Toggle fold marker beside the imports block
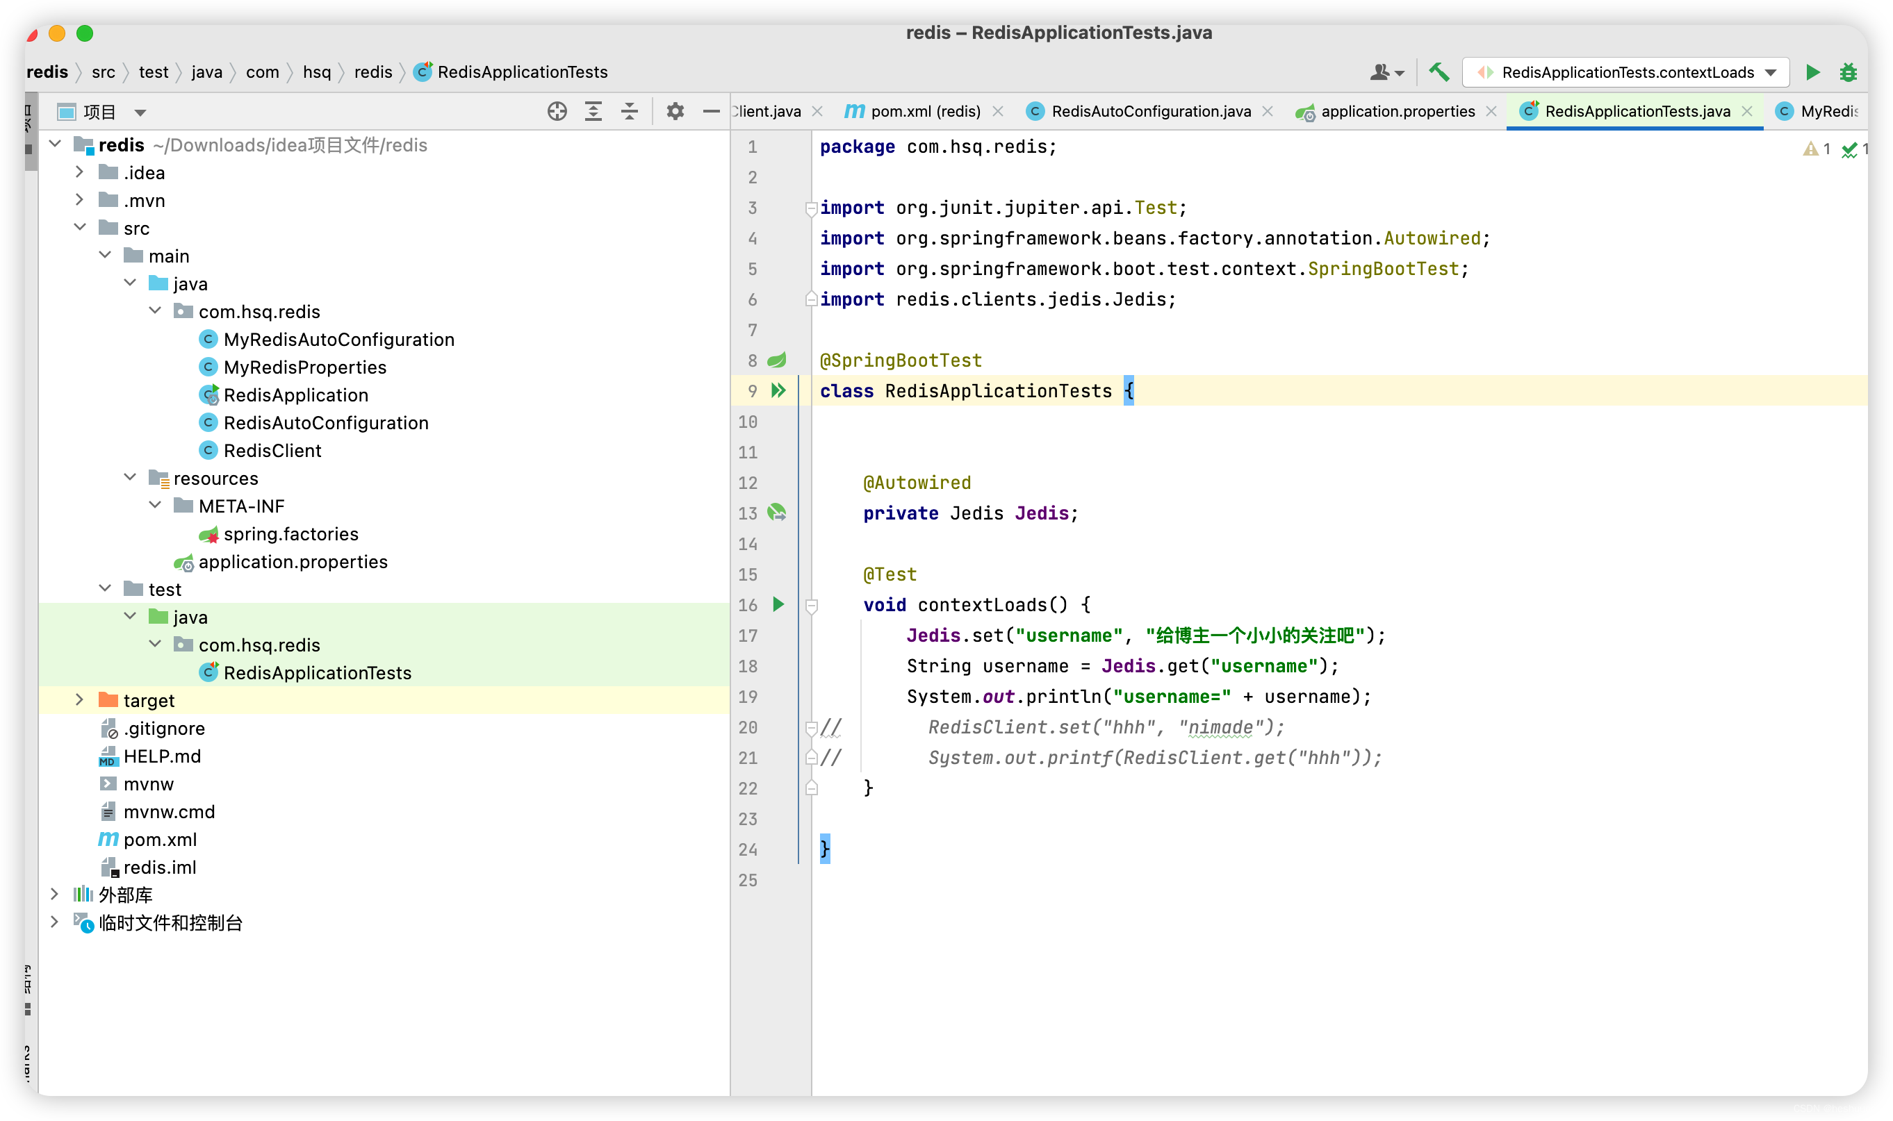1893x1121 pixels. pyautogui.click(x=811, y=208)
